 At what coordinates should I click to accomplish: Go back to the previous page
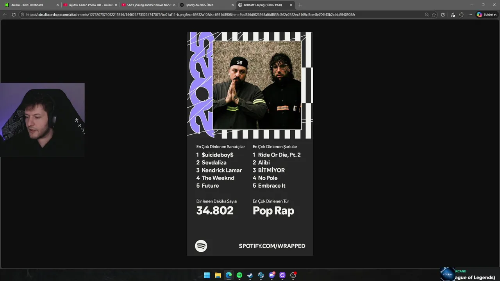[x=5, y=14]
